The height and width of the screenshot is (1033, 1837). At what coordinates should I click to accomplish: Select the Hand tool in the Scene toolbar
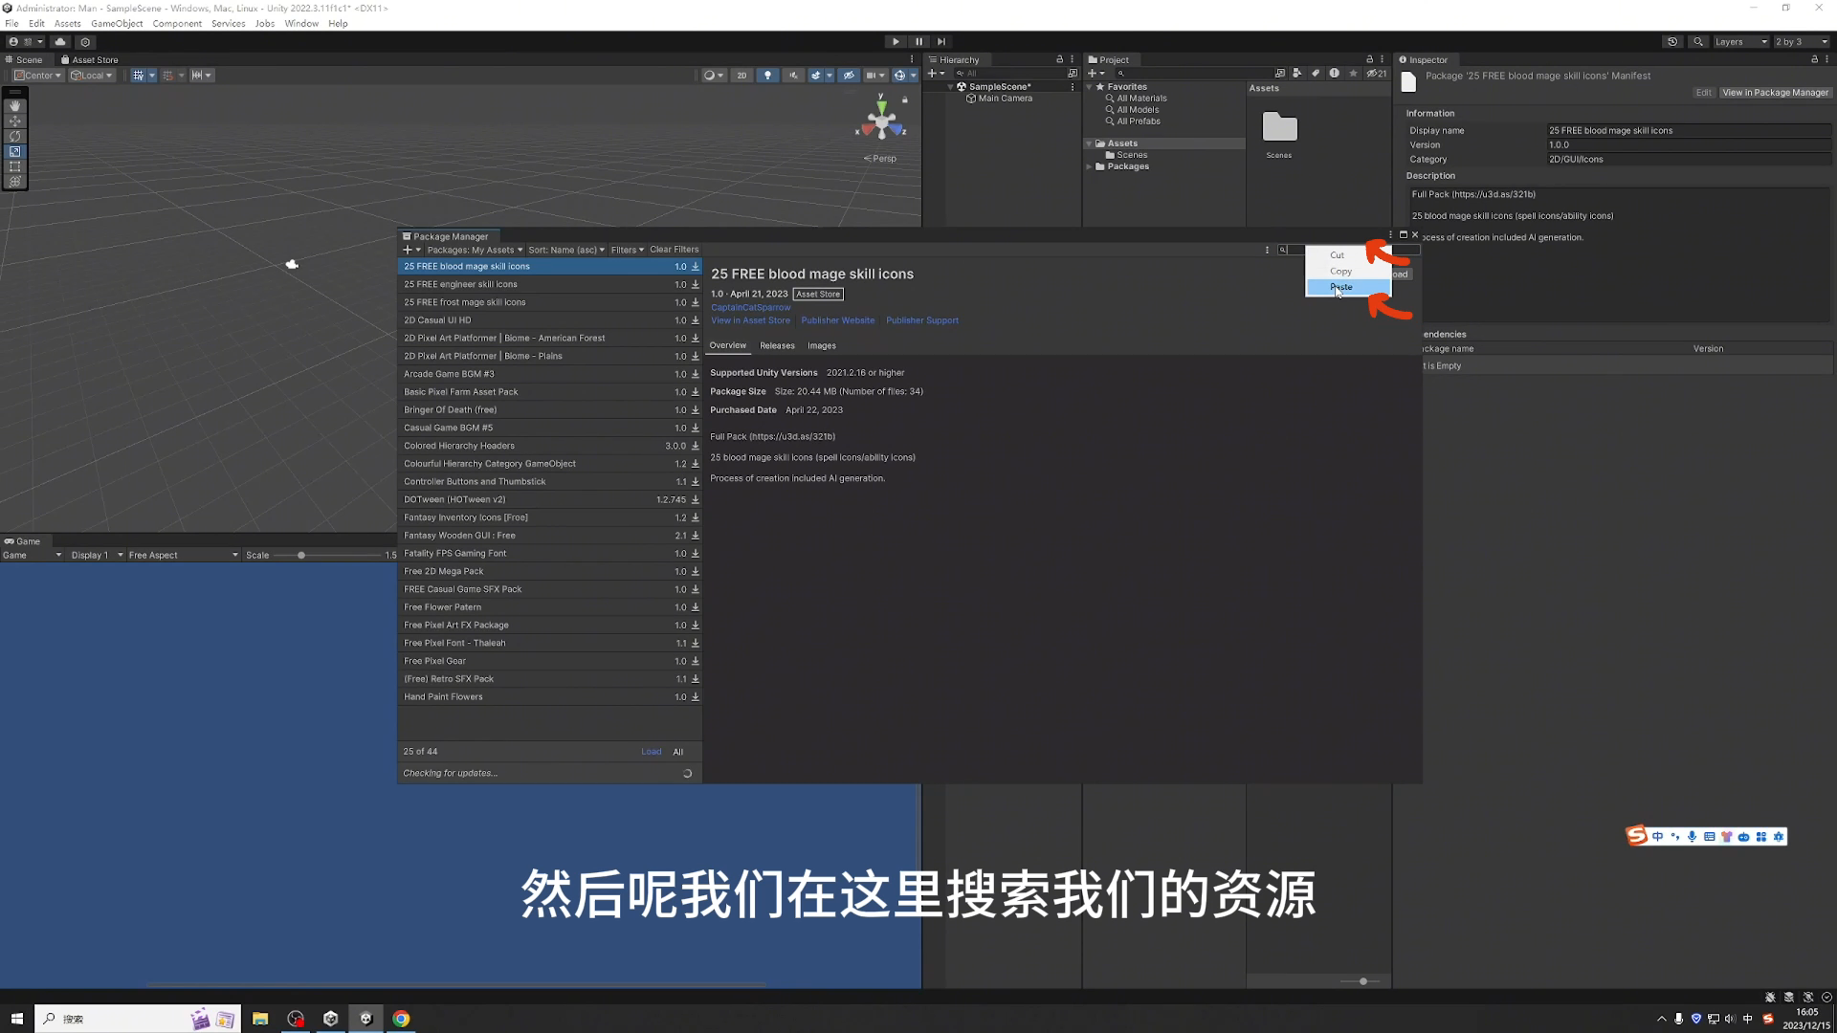(14, 106)
